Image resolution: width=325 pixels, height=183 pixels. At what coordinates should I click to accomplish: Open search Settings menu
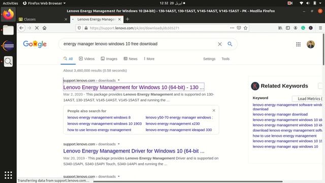(x=209, y=59)
